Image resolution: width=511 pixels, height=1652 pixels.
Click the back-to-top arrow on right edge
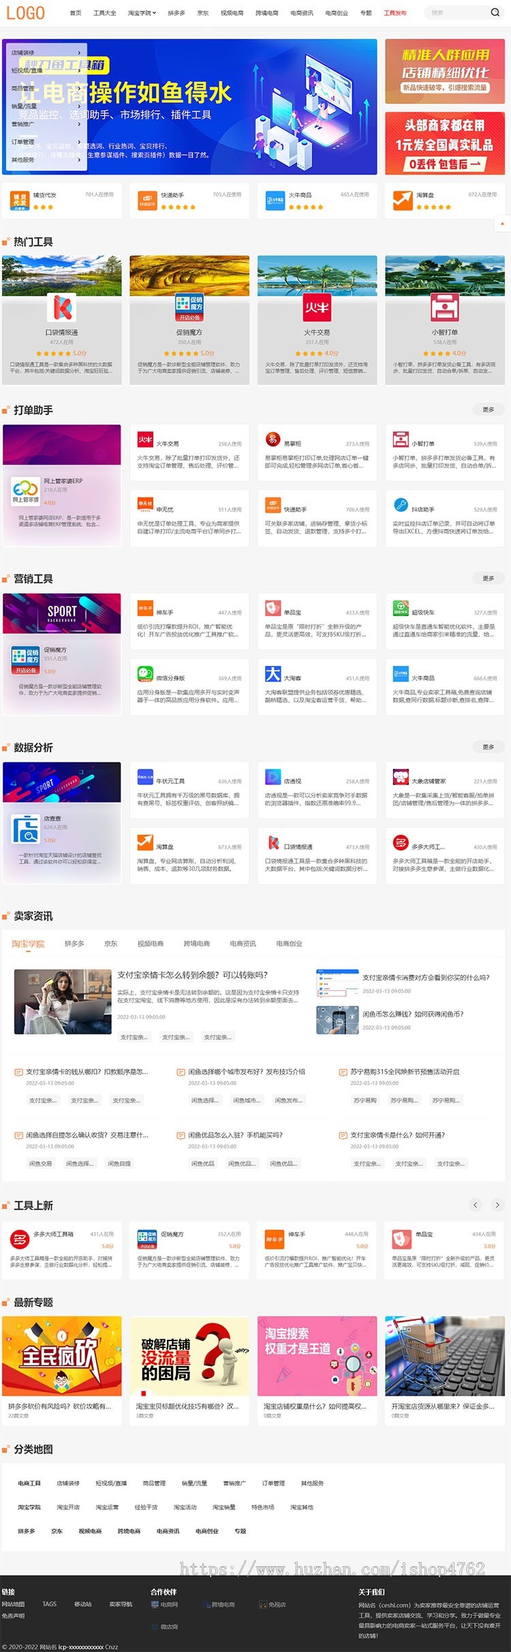[503, 224]
